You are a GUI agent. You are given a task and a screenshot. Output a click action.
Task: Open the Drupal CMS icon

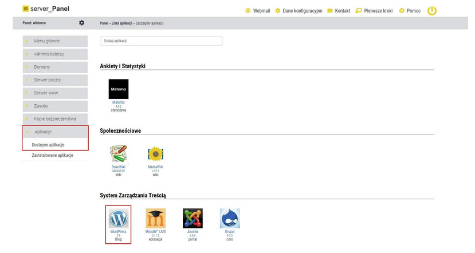(229, 219)
